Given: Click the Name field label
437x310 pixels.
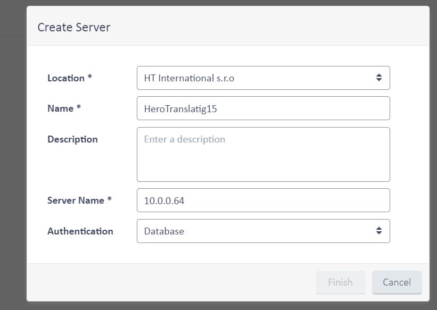Looking at the screenshot, I should [x=61, y=108].
